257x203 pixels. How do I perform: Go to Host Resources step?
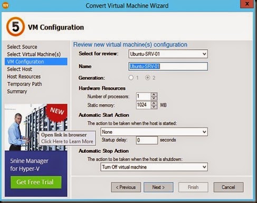pyautogui.click(x=24, y=77)
